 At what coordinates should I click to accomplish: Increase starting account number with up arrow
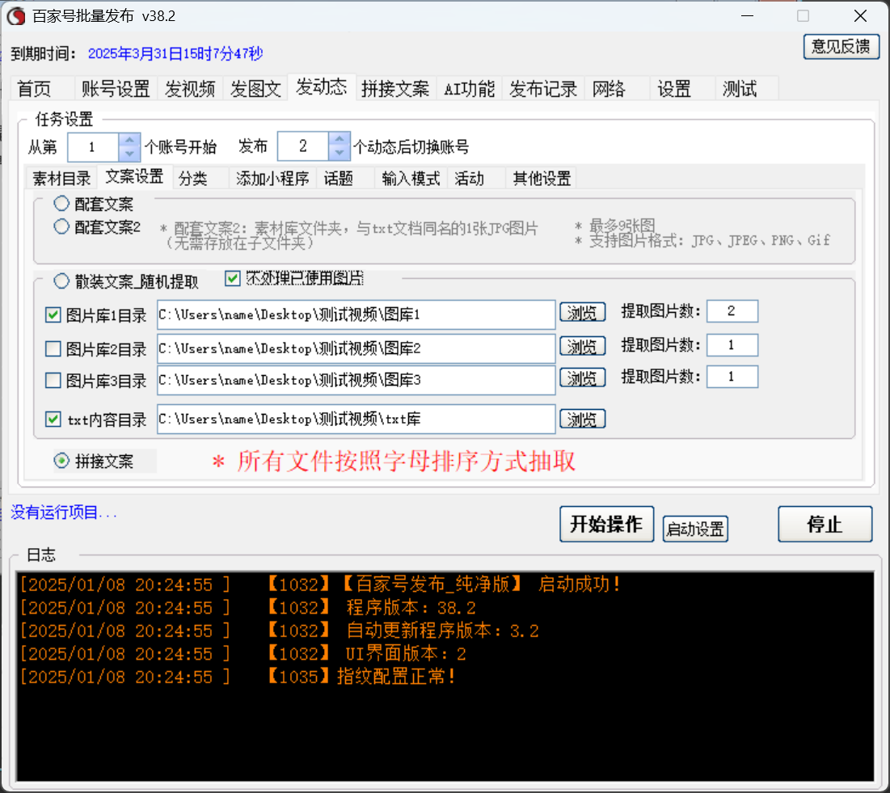click(129, 140)
